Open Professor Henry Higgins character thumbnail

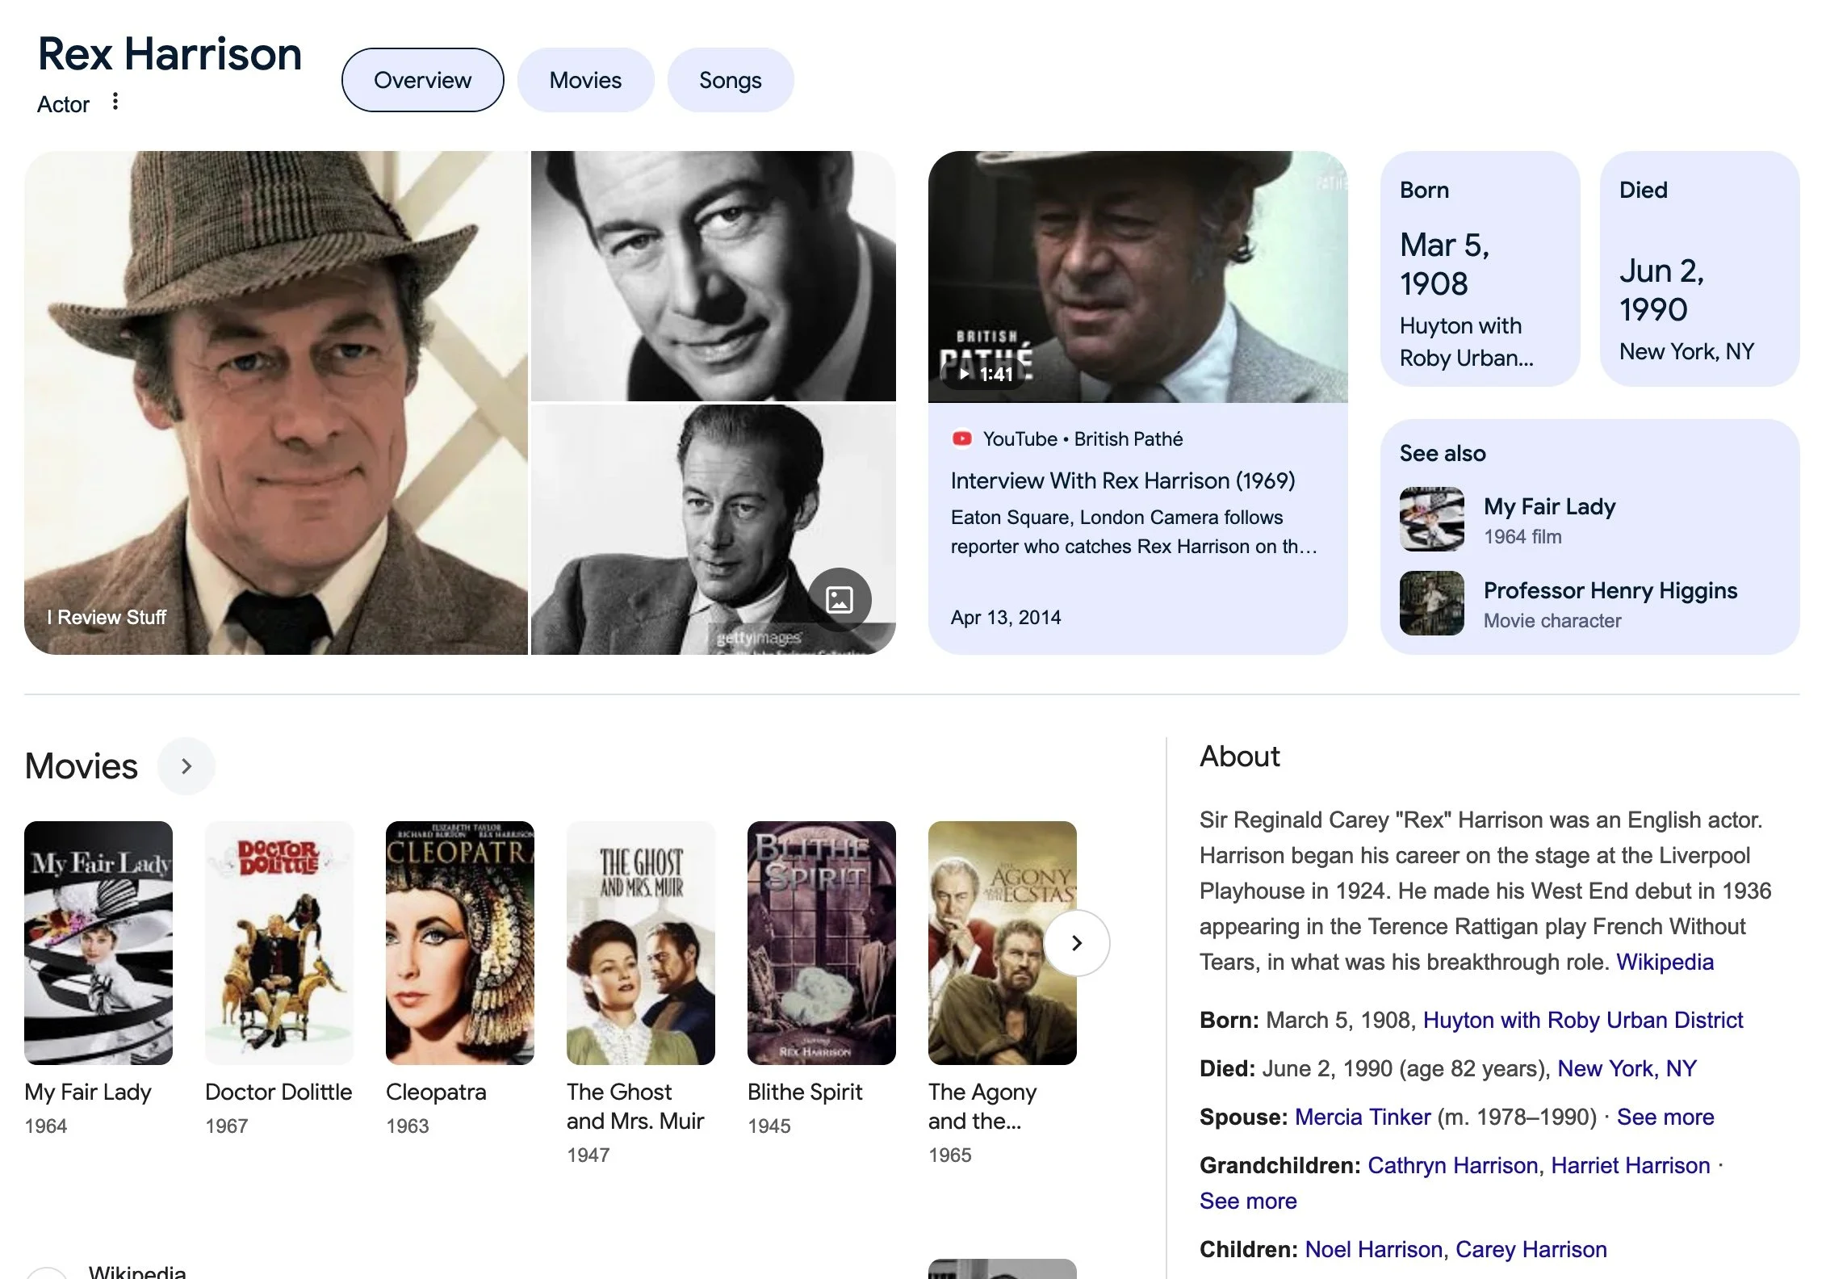pos(1431,603)
